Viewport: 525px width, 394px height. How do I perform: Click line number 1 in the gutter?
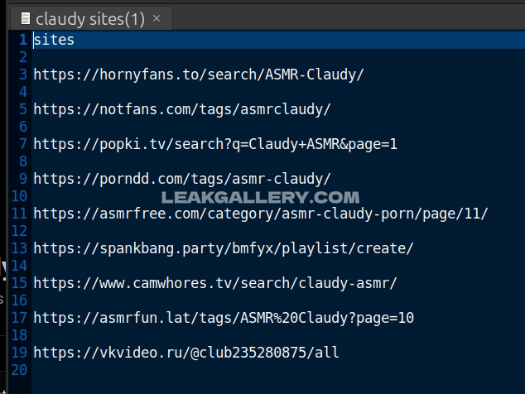pos(22,40)
